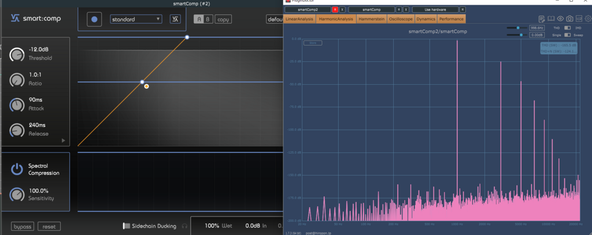Toggle the red M button next to smartComp2
This screenshot has height=235, width=592.
(335, 9)
